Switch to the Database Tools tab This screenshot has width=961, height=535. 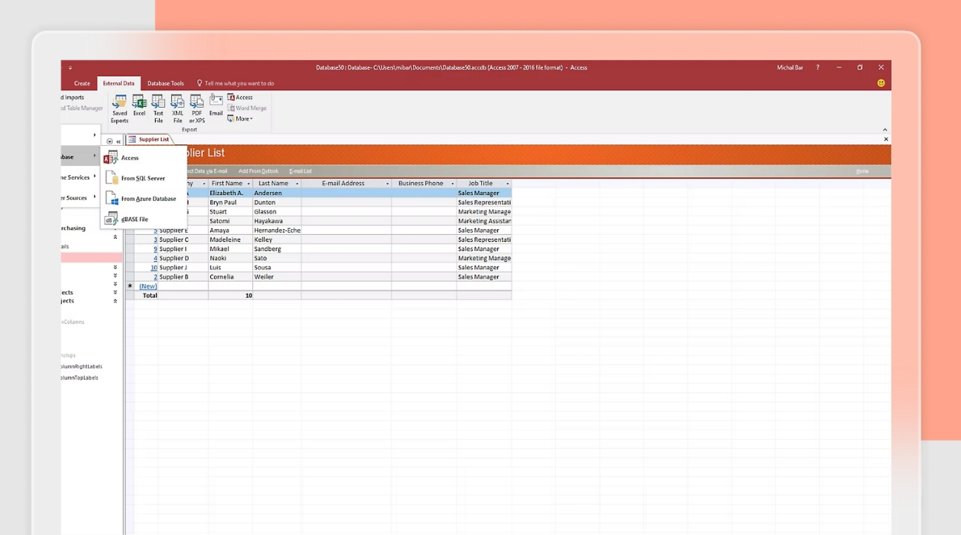(x=165, y=83)
